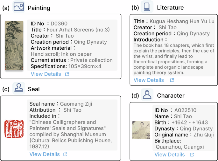This screenshot has width=218, height=161.
Task: Open external link icon in Seal card
Action: (65, 154)
